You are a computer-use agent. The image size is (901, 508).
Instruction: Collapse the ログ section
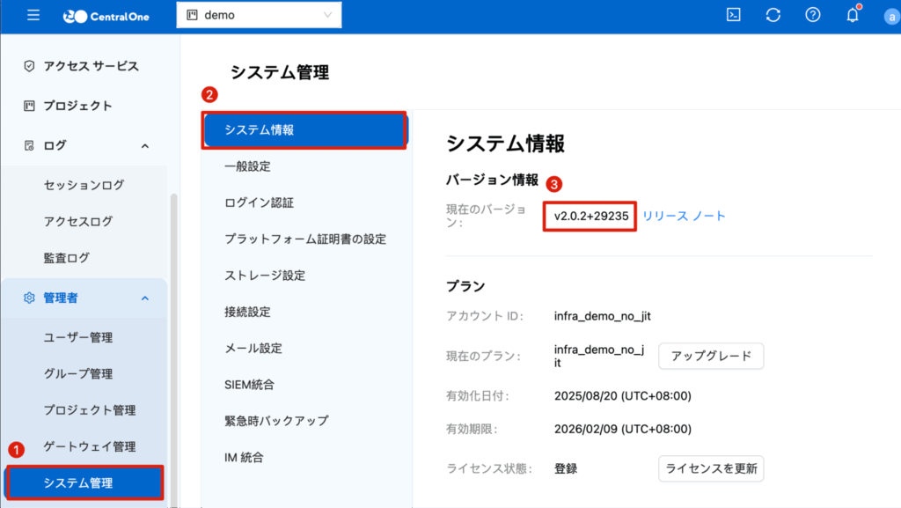point(145,145)
